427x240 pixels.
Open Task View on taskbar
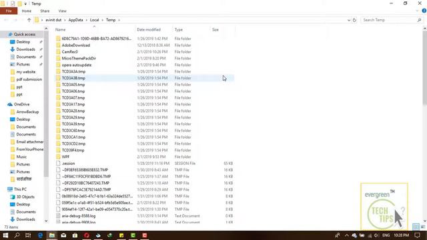click(28, 235)
